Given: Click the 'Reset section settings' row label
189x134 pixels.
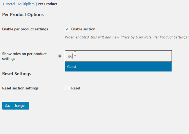Looking at the screenshot, I should click(20, 88).
